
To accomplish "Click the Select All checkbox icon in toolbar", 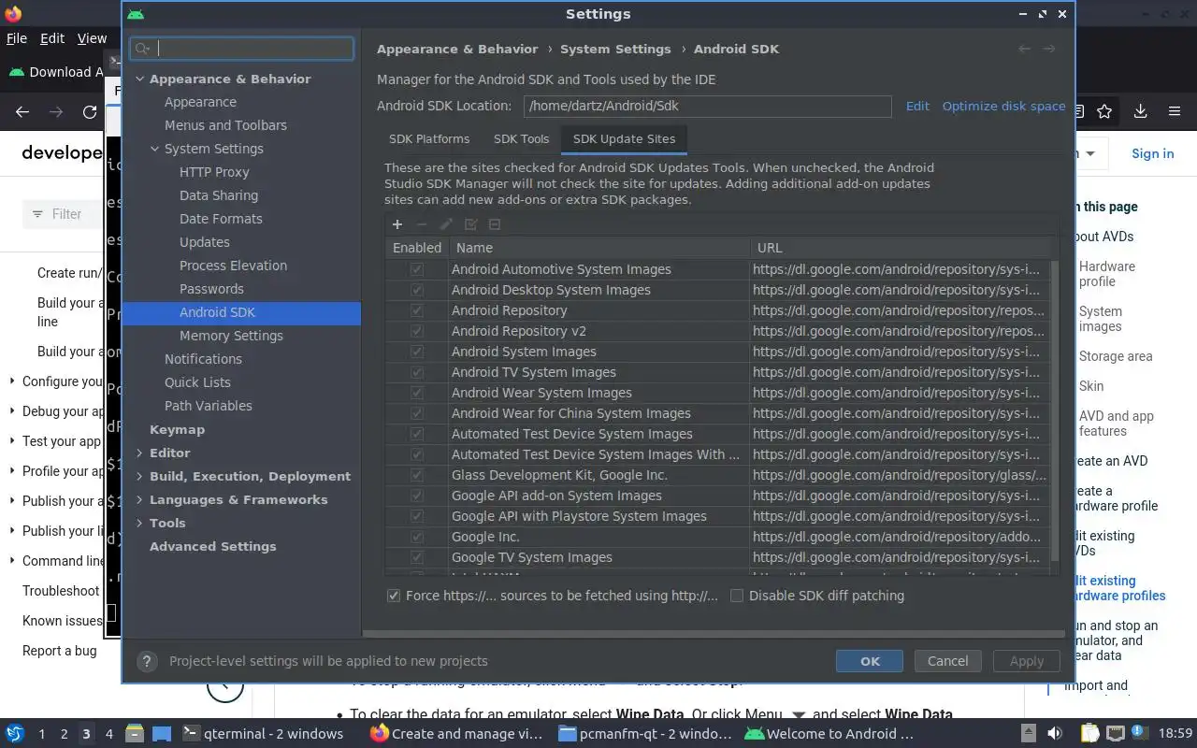I will click(x=470, y=224).
